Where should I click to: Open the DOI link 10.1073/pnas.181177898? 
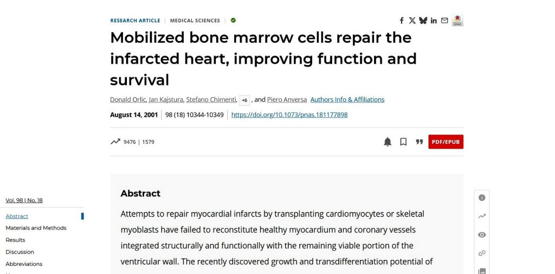click(x=289, y=115)
